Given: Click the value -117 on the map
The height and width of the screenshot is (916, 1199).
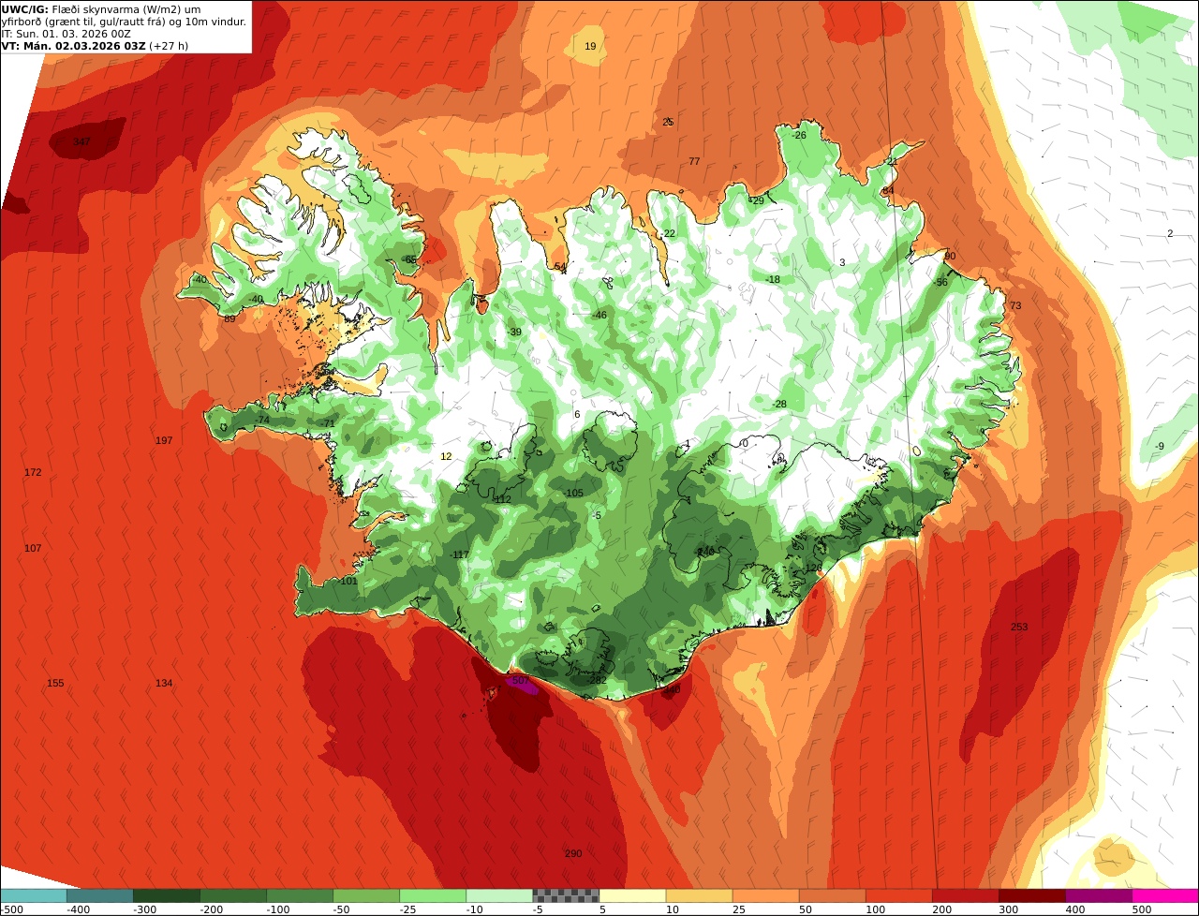Looking at the screenshot, I should point(459,555).
